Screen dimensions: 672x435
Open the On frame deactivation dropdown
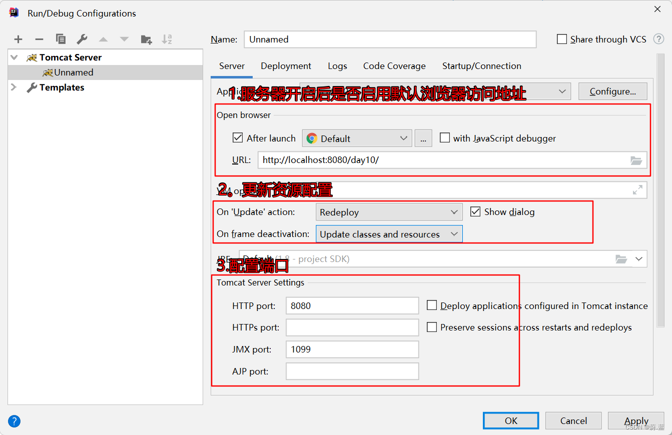389,234
